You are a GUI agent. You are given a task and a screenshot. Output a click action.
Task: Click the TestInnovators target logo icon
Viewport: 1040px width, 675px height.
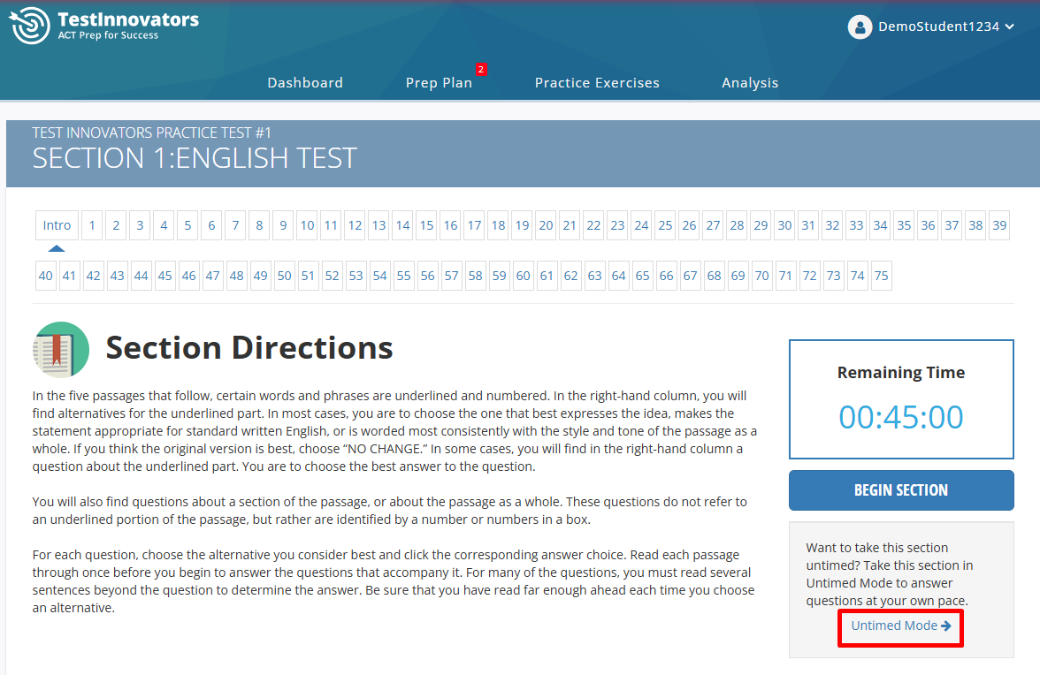(29, 26)
